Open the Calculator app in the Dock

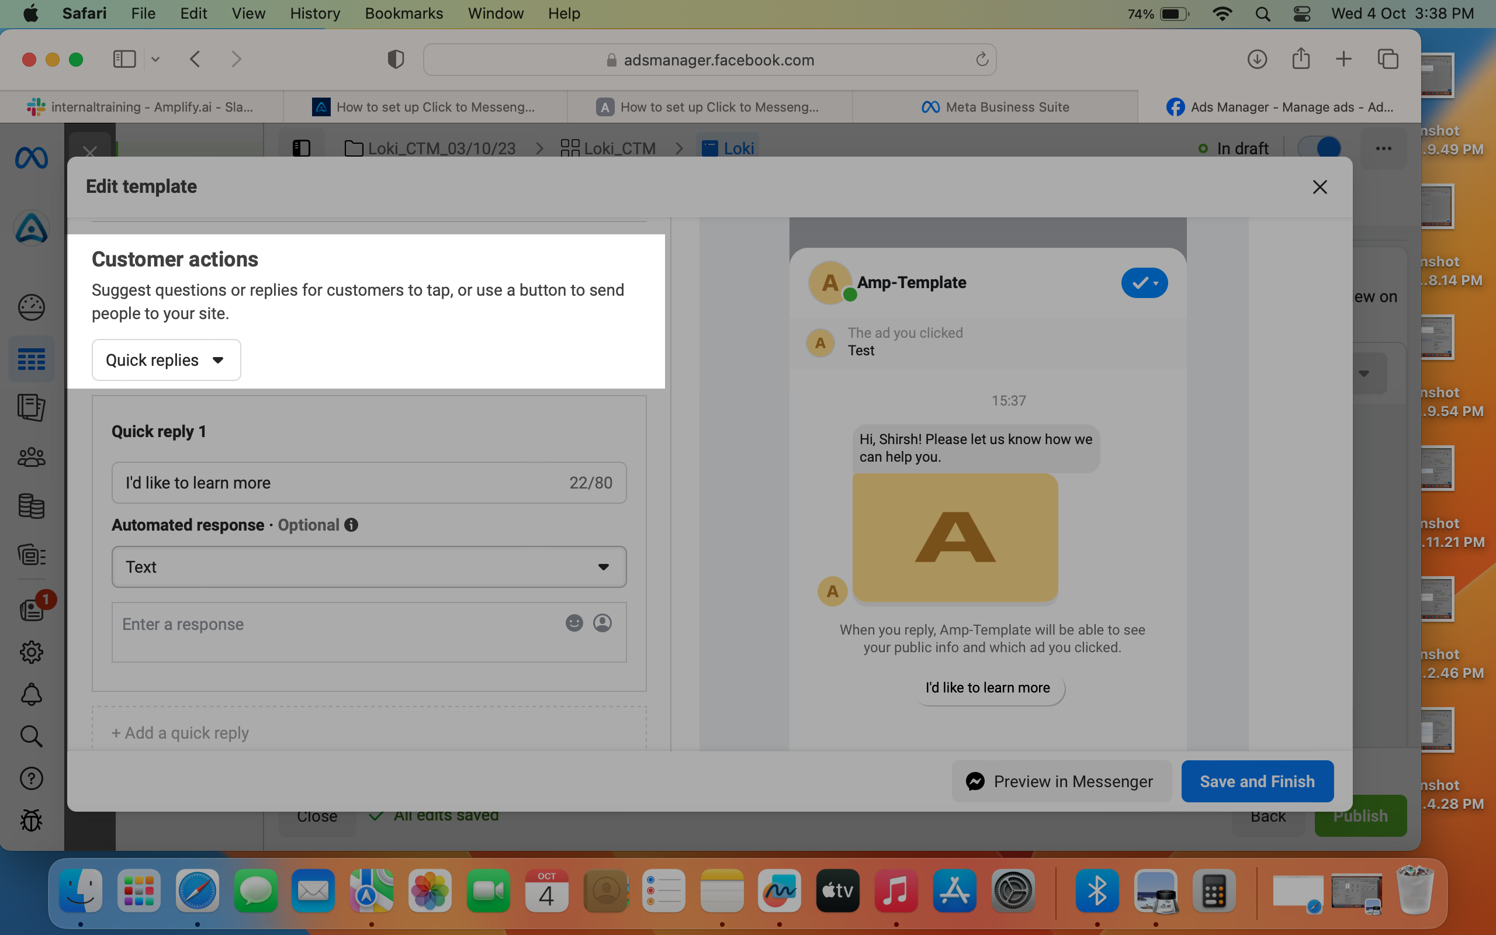tap(1214, 891)
